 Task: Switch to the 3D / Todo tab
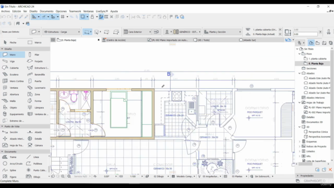[201, 40]
